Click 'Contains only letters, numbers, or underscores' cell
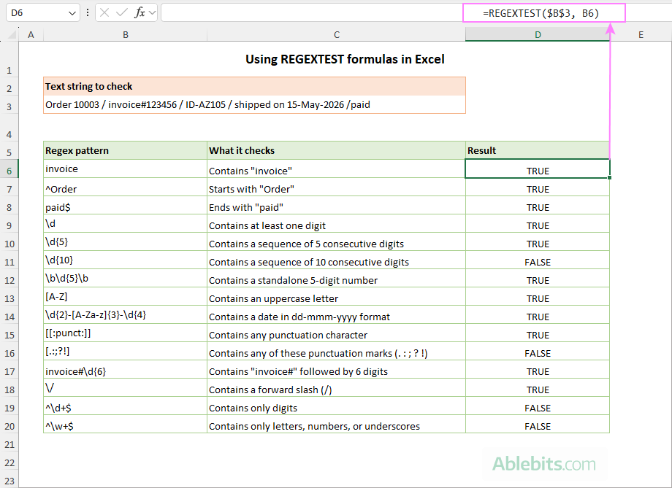 pyautogui.click(x=337, y=425)
